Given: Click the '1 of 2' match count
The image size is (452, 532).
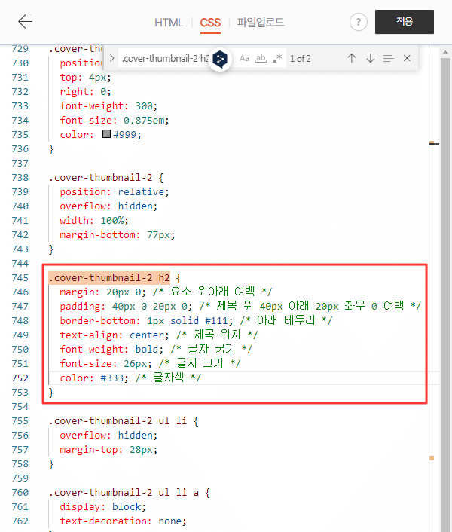Looking at the screenshot, I should tap(300, 59).
